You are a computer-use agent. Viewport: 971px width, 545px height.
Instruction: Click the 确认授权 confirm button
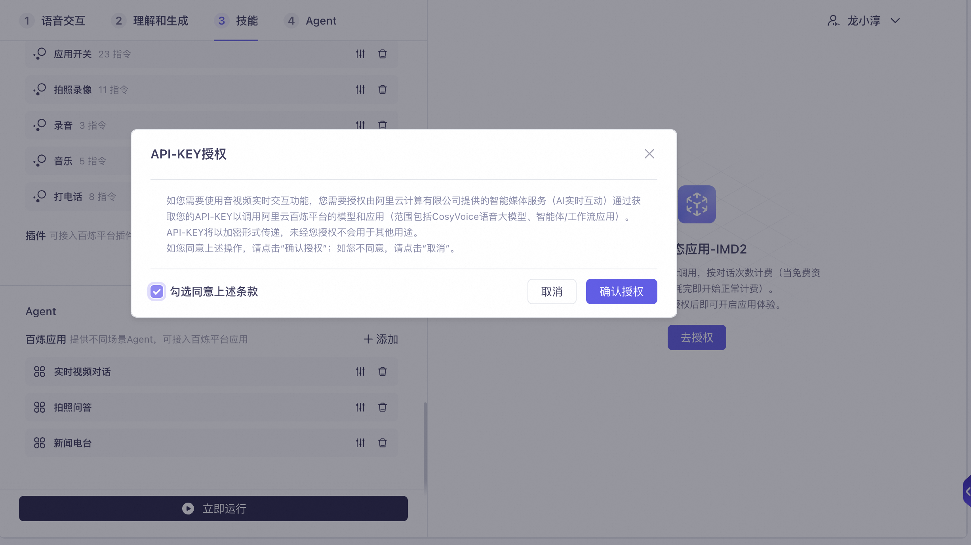(x=621, y=292)
